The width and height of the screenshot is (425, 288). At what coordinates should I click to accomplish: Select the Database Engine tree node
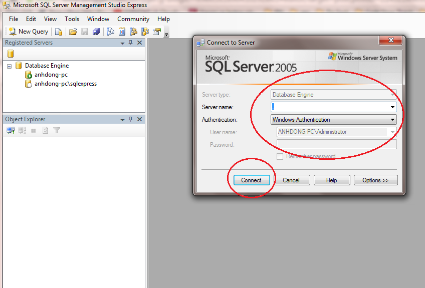[x=47, y=66]
